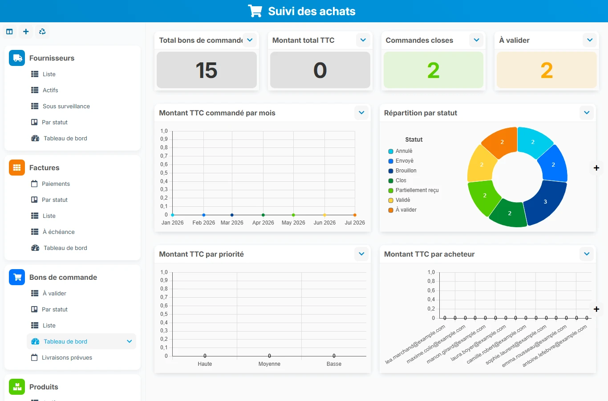608x401 pixels.
Task: Click the green boxes icon for Produits
Action: pyautogui.click(x=17, y=387)
